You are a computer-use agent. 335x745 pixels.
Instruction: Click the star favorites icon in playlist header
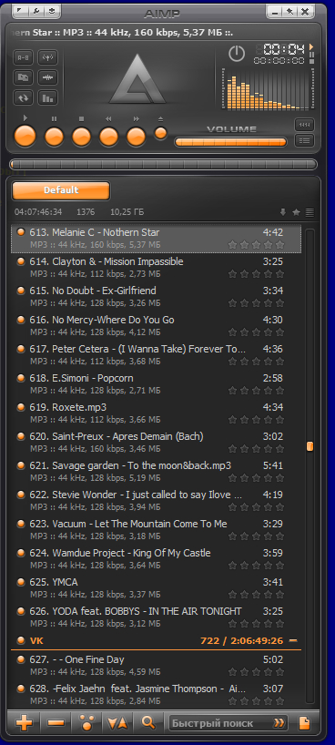297,212
